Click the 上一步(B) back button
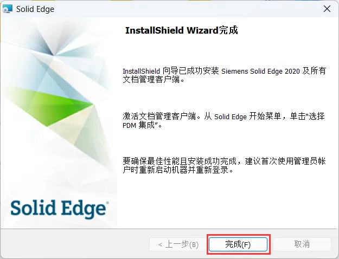 [178, 244]
